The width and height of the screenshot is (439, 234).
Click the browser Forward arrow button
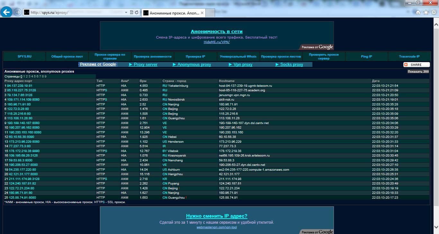[x=17, y=13]
